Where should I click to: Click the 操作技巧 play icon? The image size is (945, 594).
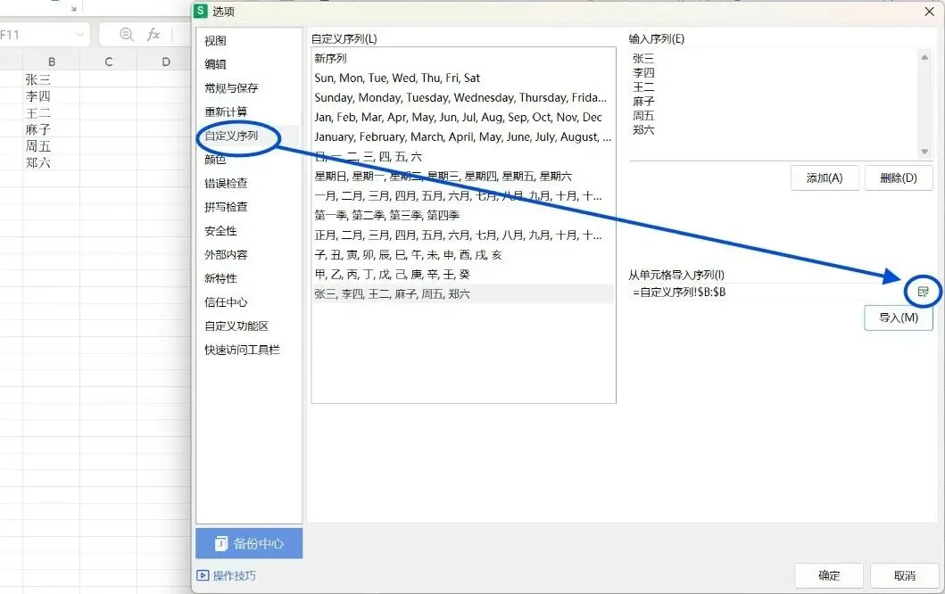203,575
